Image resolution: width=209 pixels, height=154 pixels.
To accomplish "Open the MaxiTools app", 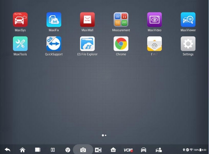I will (x=20, y=44).
